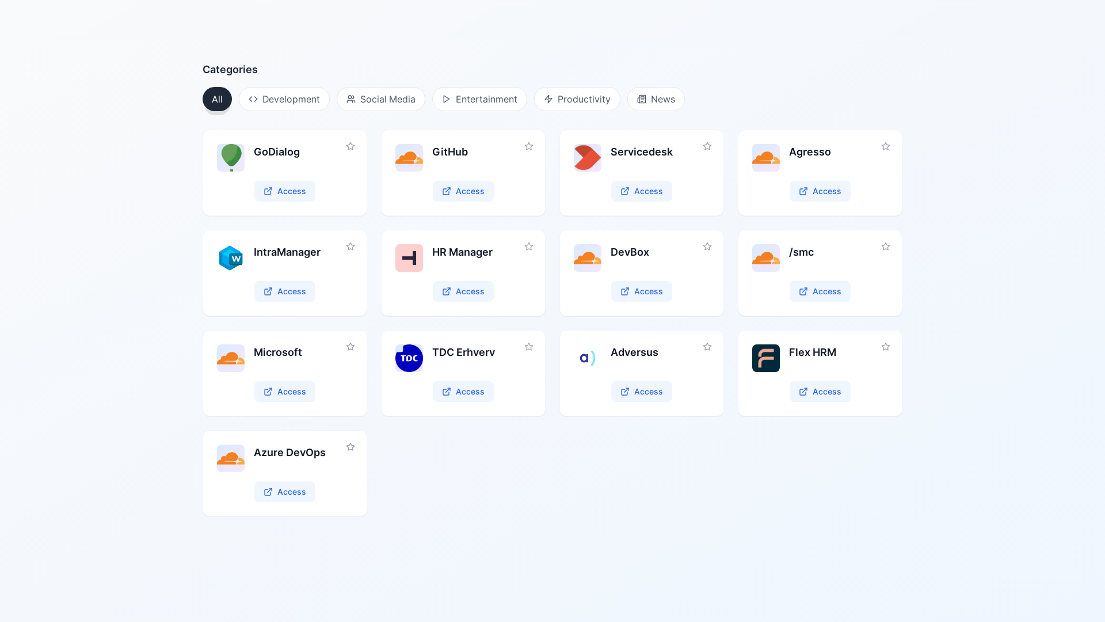The width and height of the screenshot is (1105, 622).
Task: Show Entertainment category apps
Action: click(x=479, y=99)
